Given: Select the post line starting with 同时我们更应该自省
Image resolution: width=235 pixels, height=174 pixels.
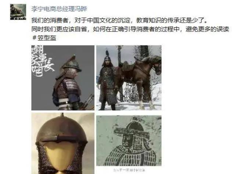Looking at the screenshot, I should tap(130, 29).
